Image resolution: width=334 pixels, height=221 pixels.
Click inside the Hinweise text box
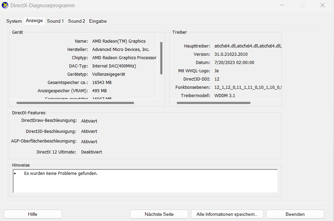(x=145, y=181)
